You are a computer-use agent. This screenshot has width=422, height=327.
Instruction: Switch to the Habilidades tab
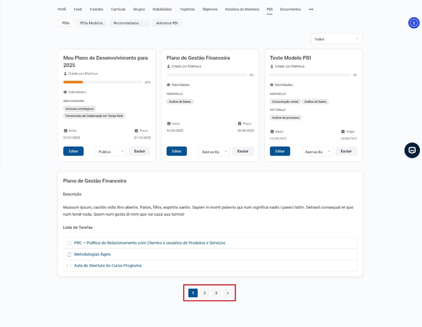tap(162, 9)
